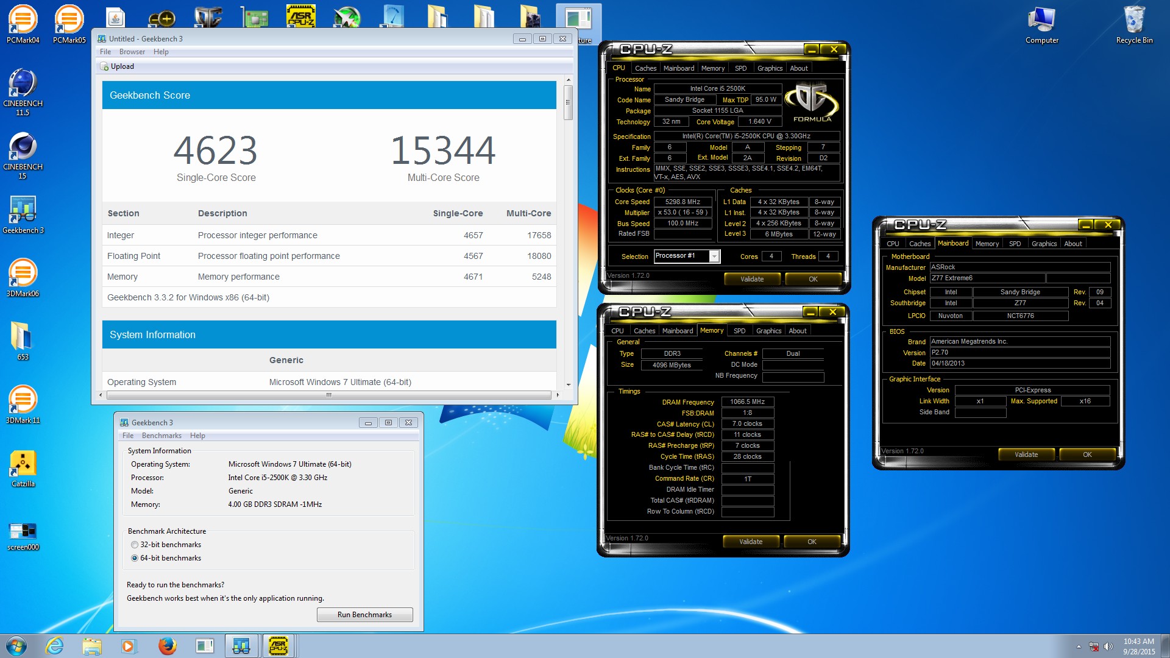1170x658 pixels.
Task: Switch to ASR CPU-Z in taskbar
Action: (x=278, y=646)
